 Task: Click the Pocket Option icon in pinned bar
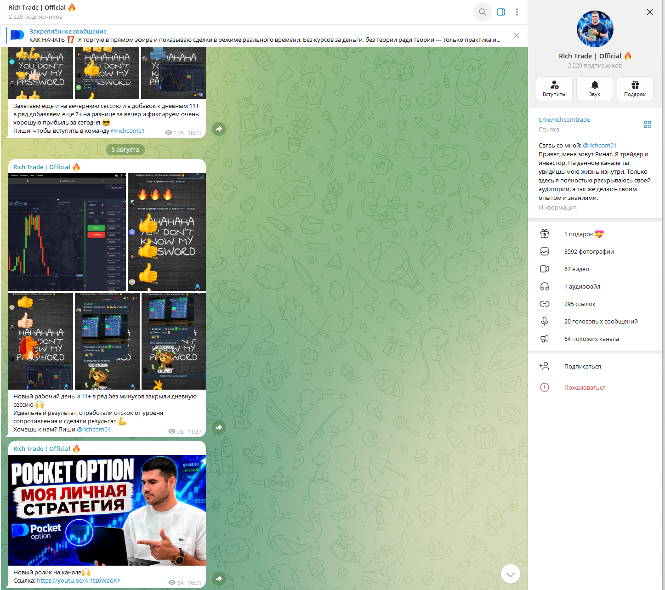click(x=17, y=35)
